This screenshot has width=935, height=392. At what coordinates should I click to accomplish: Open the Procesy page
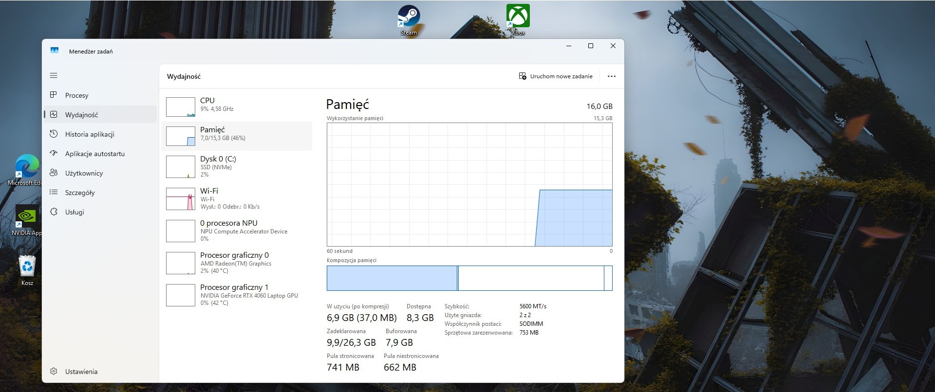76,95
